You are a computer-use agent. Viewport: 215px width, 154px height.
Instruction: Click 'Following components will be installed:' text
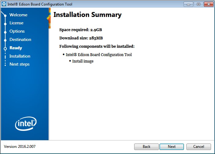[97, 47]
